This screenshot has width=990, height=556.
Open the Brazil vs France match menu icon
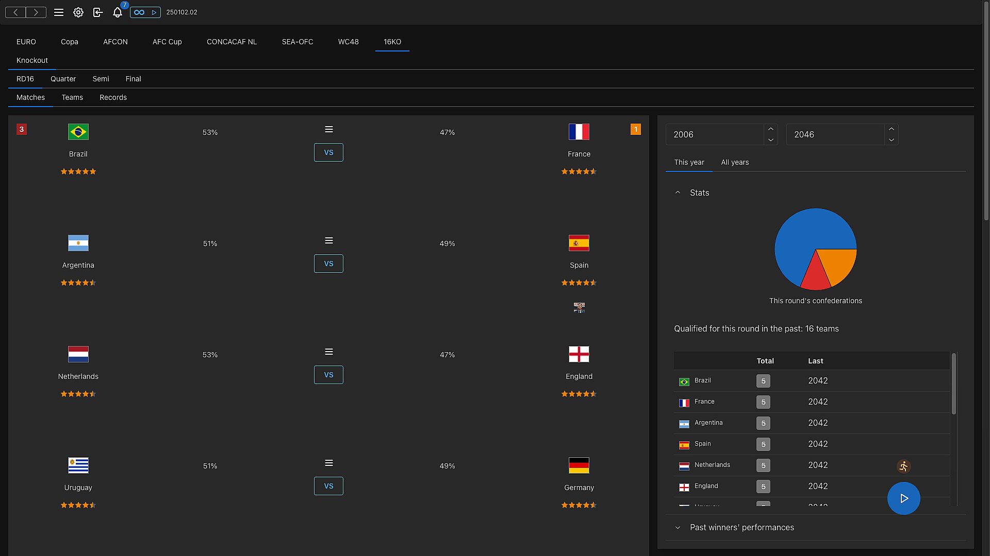pyautogui.click(x=329, y=130)
